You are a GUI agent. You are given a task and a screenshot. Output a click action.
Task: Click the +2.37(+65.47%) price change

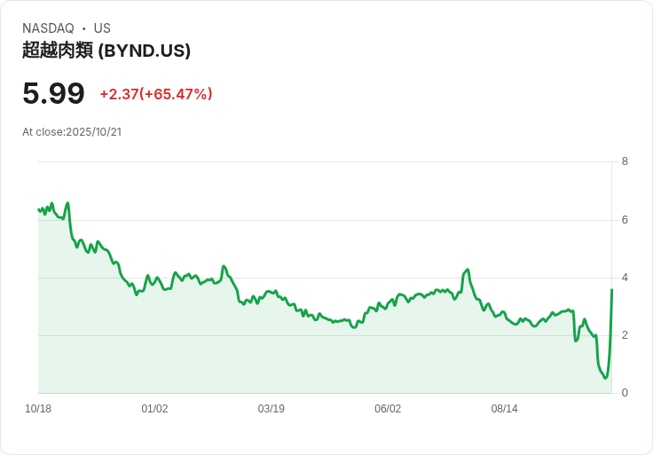click(156, 94)
